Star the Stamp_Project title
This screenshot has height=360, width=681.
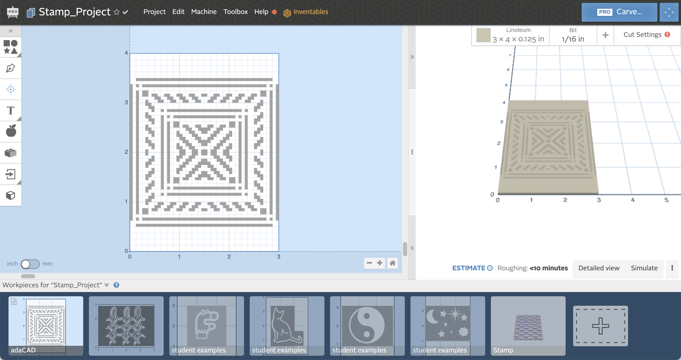pyautogui.click(x=116, y=12)
